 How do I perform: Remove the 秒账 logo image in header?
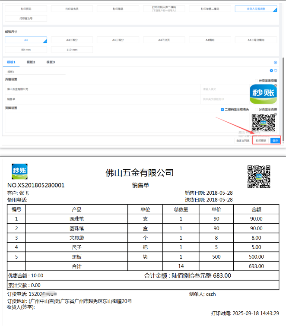pyautogui.click(x=275, y=85)
